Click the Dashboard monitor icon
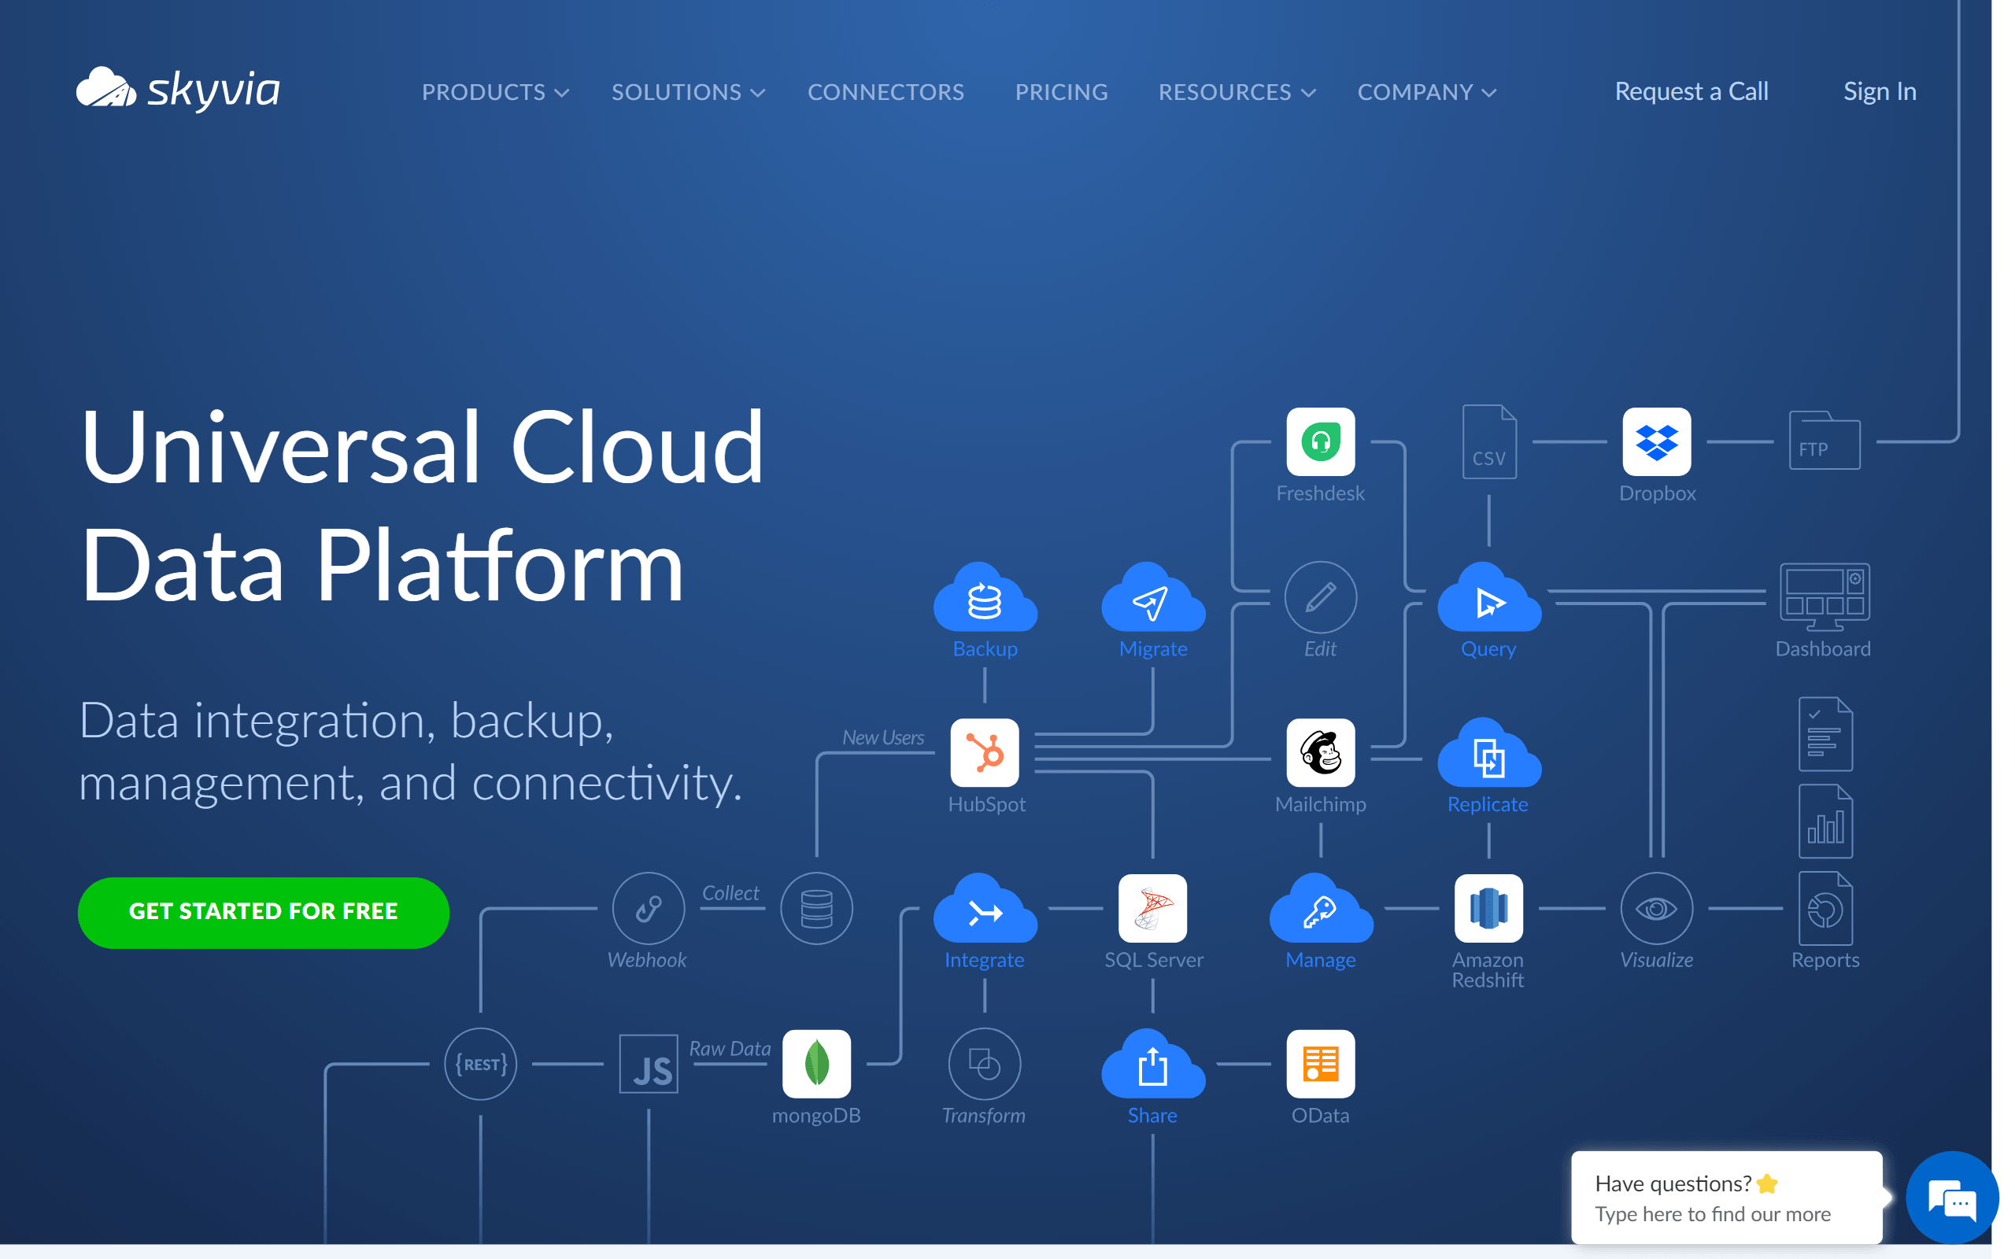 tap(1825, 598)
